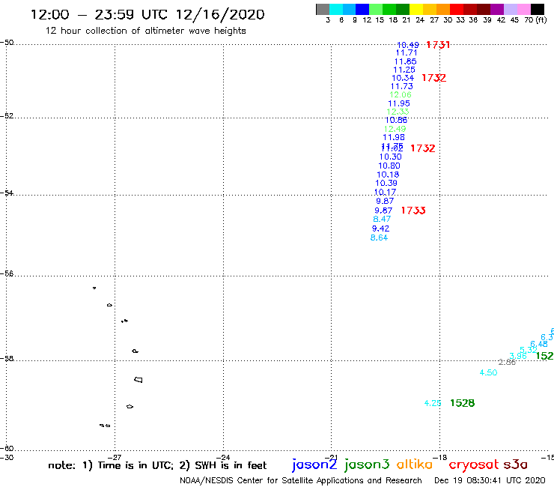The width and height of the screenshot is (554, 487).
Task: Select the cyan legend color box
Action: coord(336,9)
